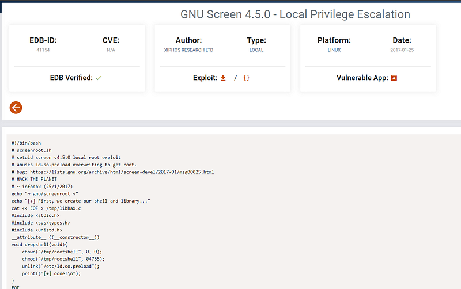Click the unlink /etc/ld.so.preload line

(x=61, y=266)
